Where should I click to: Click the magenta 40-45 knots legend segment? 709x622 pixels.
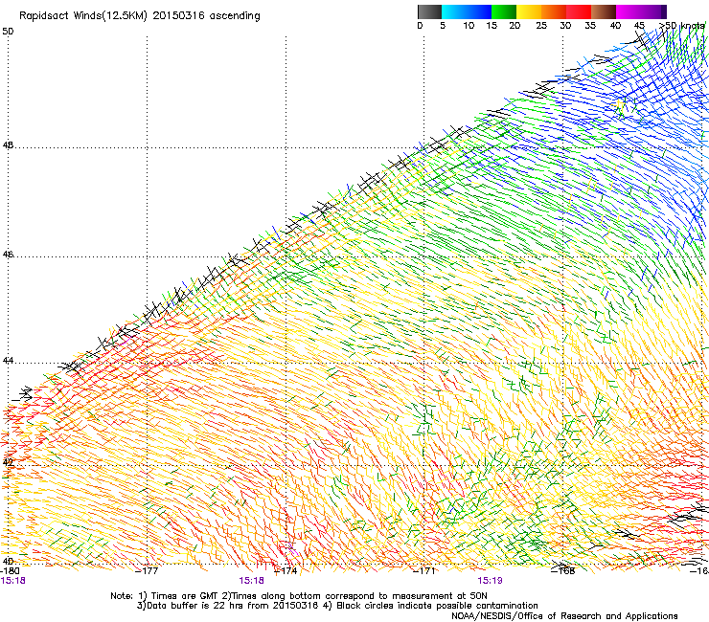point(629,11)
